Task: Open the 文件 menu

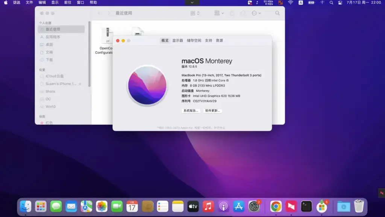Action: (29, 3)
